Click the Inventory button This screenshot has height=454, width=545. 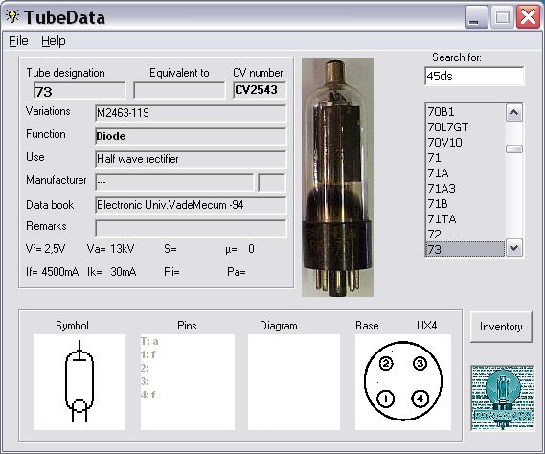[x=501, y=327]
